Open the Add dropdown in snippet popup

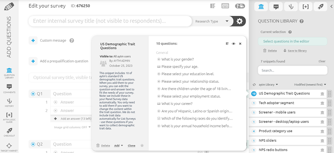[119, 146]
